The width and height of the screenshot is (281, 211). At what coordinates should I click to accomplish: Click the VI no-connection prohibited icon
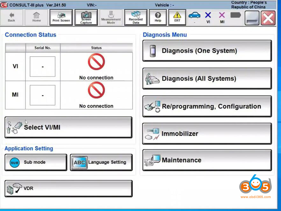[x=96, y=62]
